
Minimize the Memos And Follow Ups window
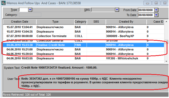coord(147,3)
